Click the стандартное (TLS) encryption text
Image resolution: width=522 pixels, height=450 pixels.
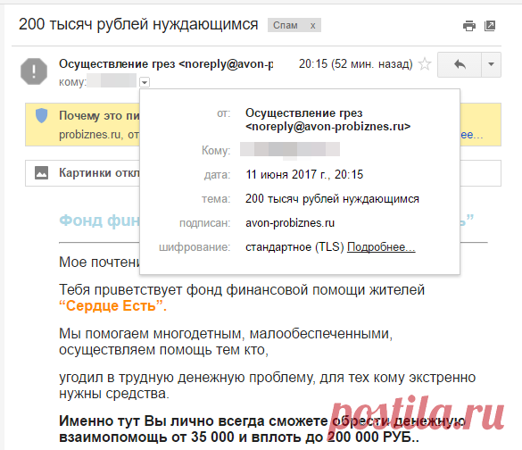click(294, 247)
